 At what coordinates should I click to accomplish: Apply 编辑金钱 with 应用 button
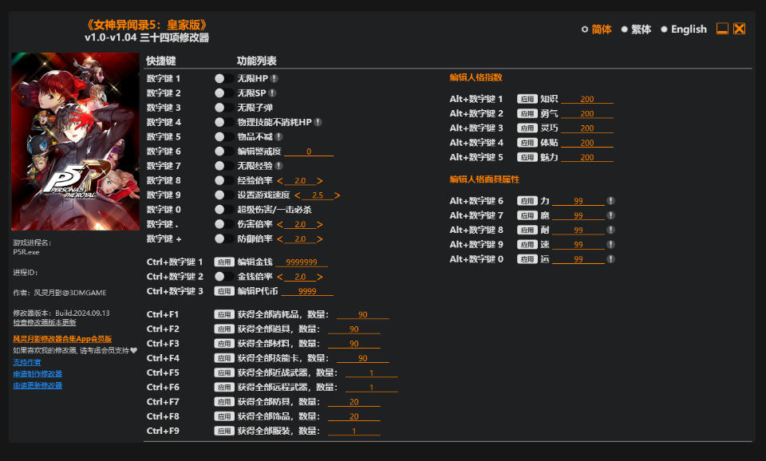(224, 262)
